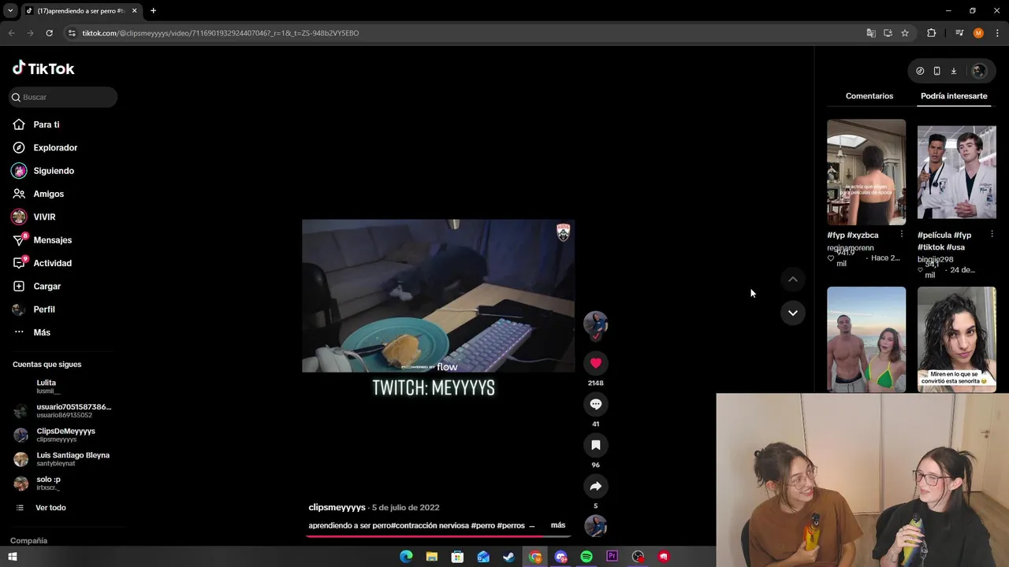Open the period-film actress thumbnail
Screen dimensions: 1009x567
[866, 172]
